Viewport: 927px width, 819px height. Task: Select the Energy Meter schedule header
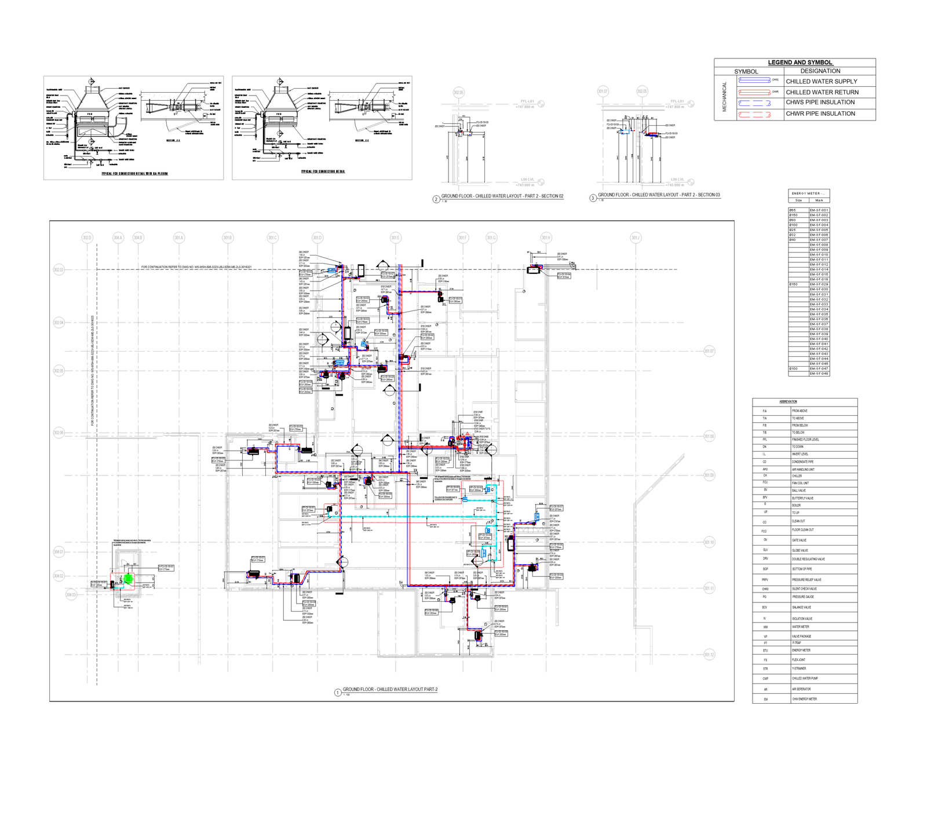click(x=809, y=193)
